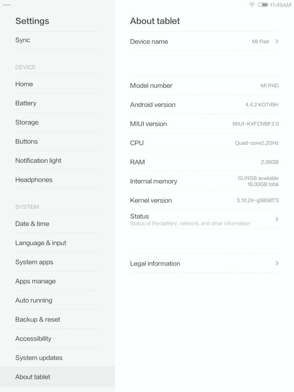Open the overflow menu at top left
Viewport: 294px width, 392px height.
(x=7, y=6)
